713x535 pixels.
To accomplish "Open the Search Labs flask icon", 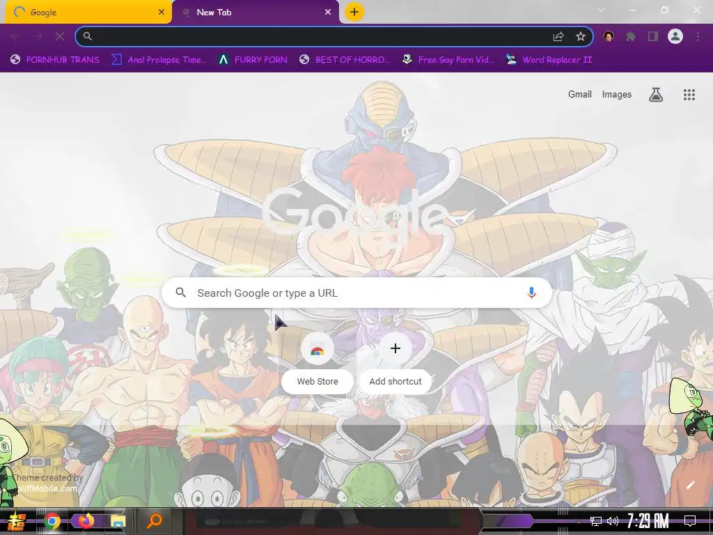I will coord(656,95).
